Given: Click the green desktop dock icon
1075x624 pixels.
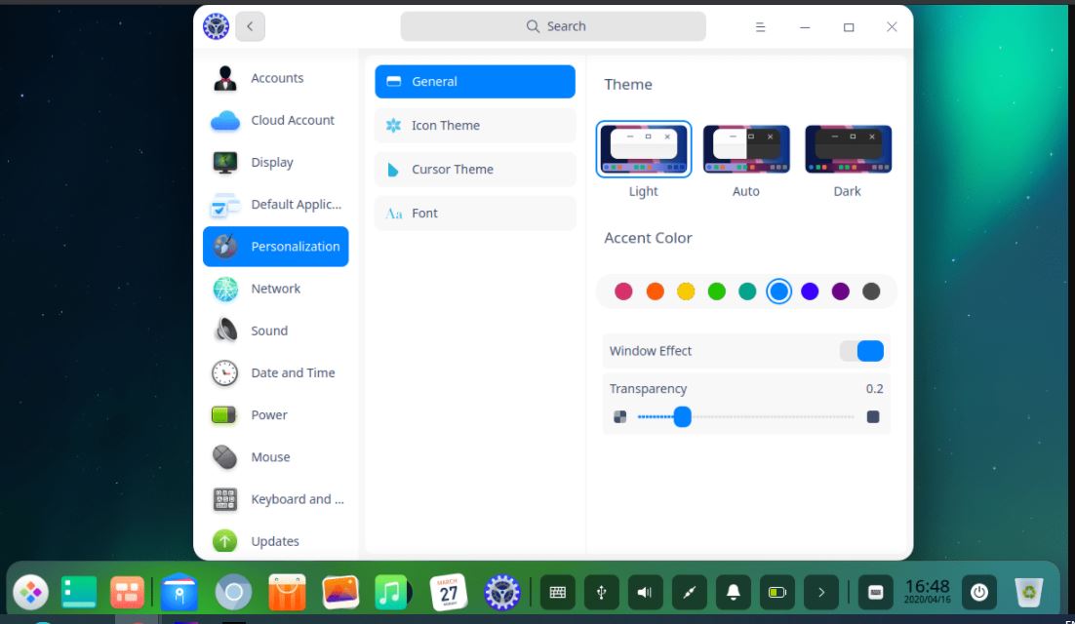Looking at the screenshot, I should pos(79,592).
